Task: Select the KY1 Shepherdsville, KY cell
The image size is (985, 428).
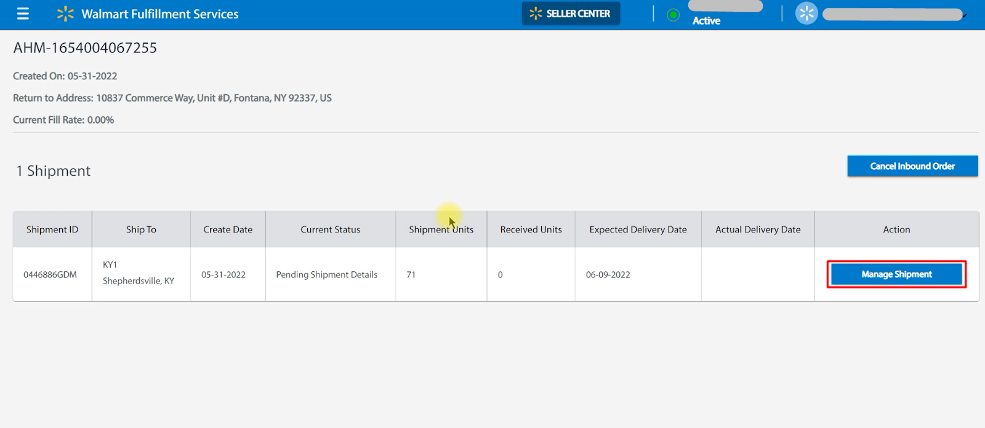Action: pos(141,274)
